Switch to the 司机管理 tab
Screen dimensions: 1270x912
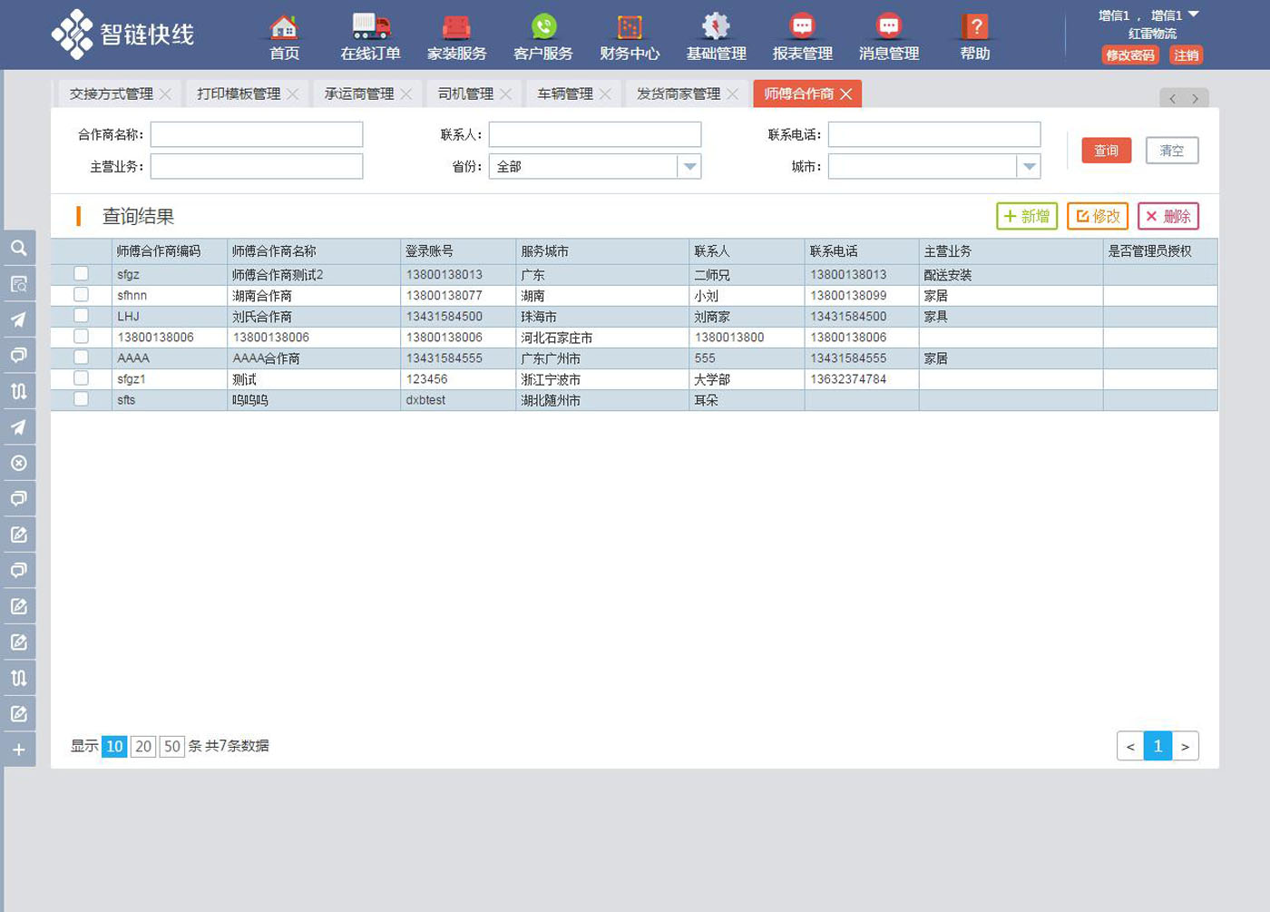point(465,93)
